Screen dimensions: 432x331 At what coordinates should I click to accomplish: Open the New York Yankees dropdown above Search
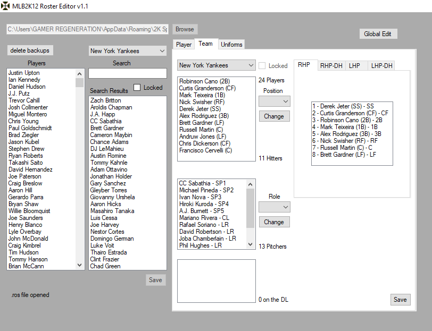[128, 51]
